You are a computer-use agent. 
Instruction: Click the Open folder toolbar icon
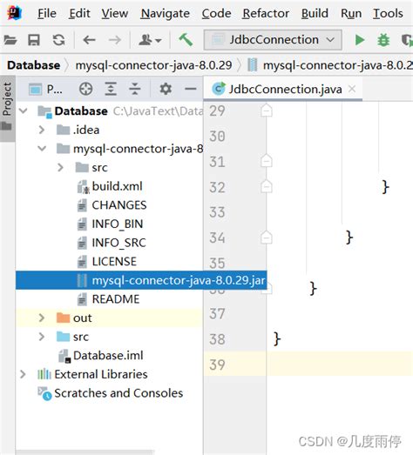[x=10, y=40]
